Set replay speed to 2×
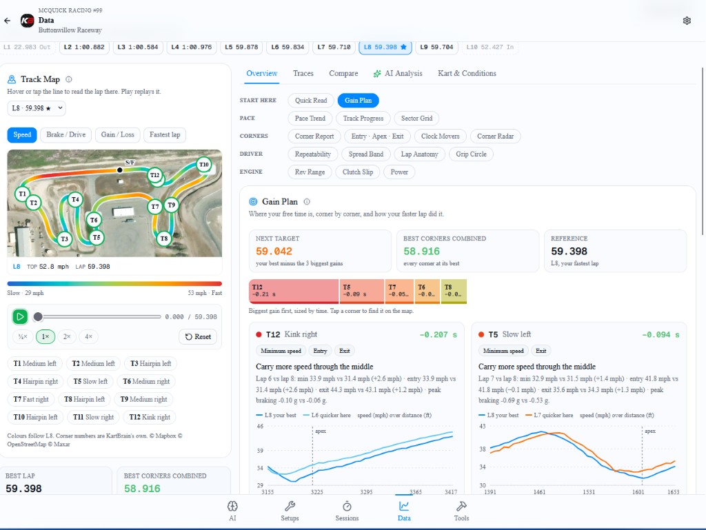Viewport: 706px width, 530px height. (67, 336)
